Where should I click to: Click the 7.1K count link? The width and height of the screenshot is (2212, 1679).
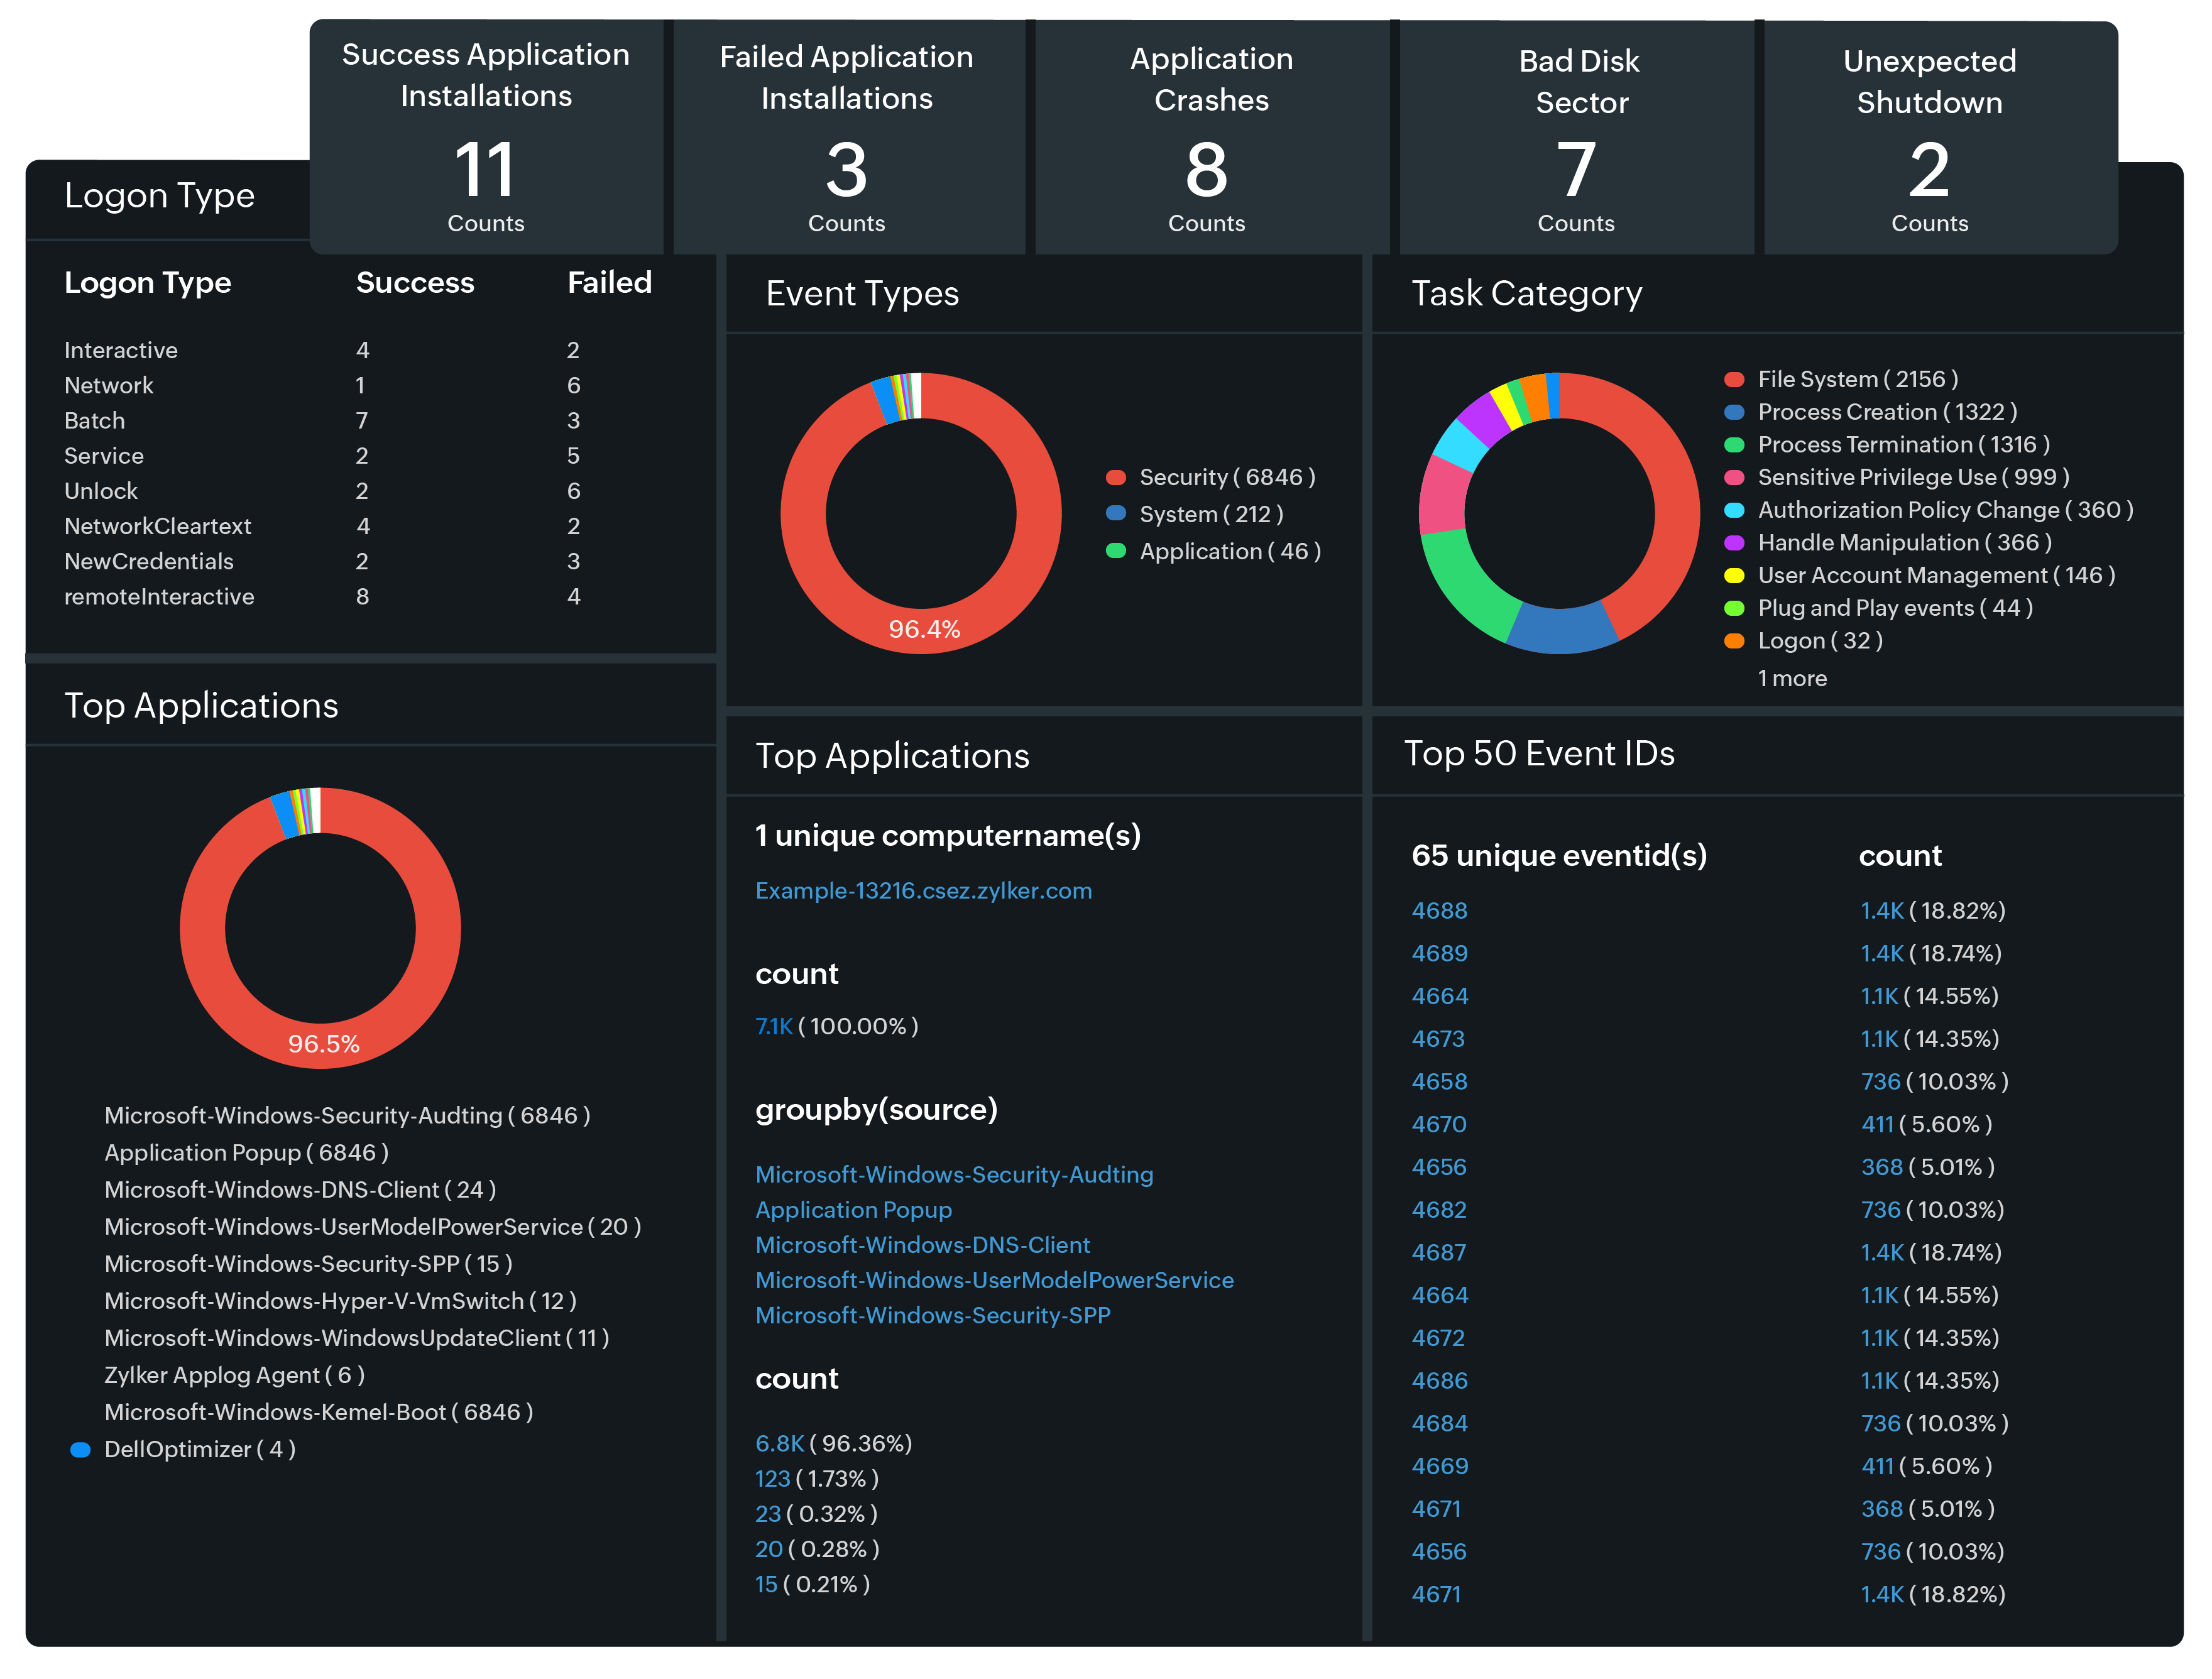pyautogui.click(x=773, y=1027)
